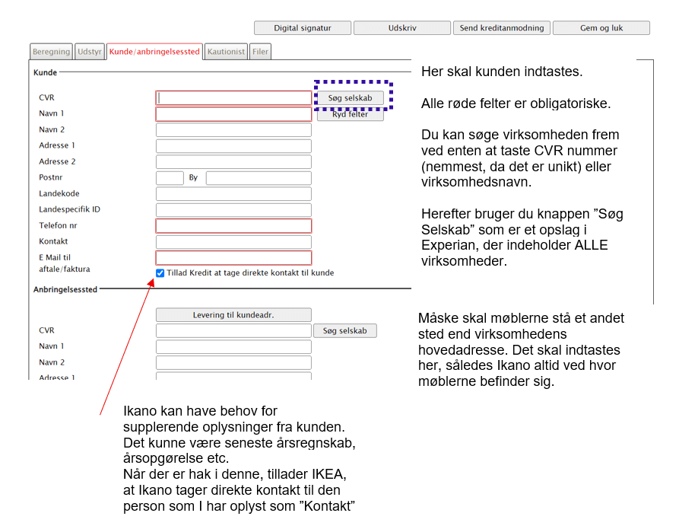Click the "Levering til kundeadr." button
The image size is (679, 529).
[233, 314]
